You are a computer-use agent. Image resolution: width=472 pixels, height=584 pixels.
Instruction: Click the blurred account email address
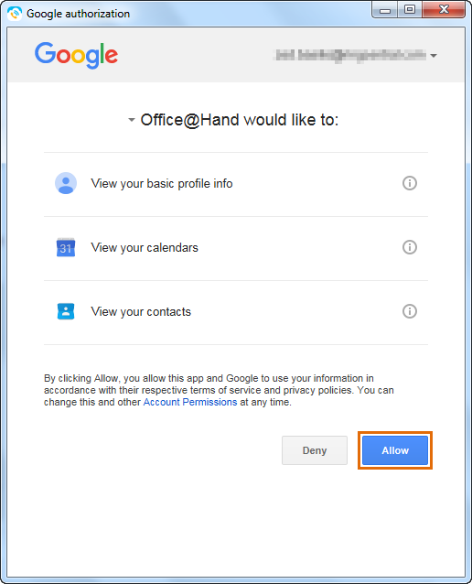(350, 55)
